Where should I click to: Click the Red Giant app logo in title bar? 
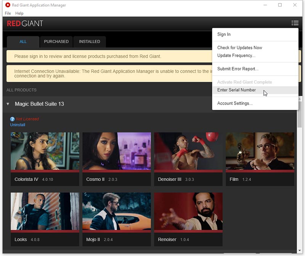8,5
